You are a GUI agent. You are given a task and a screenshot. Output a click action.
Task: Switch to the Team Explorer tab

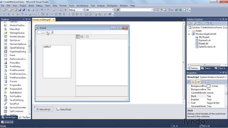click(207, 68)
